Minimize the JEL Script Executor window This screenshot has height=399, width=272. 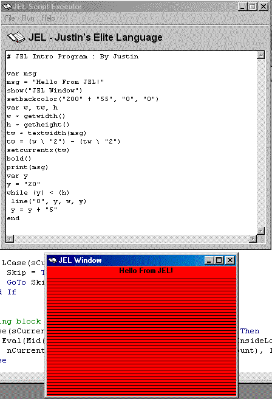point(242,7)
